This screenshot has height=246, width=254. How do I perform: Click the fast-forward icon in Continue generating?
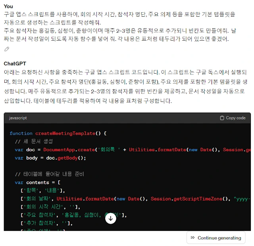coord(193,238)
